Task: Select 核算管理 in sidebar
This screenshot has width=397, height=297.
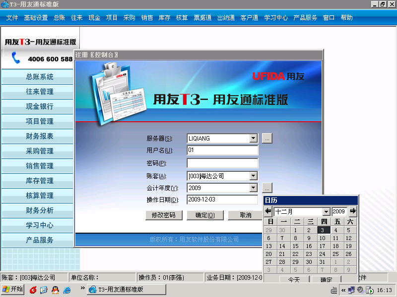Action: pyautogui.click(x=40, y=195)
